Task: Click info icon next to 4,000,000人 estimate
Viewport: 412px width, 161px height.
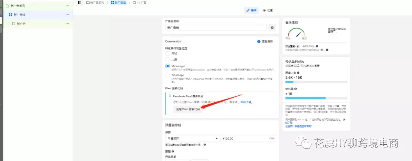Action: tap(317, 46)
